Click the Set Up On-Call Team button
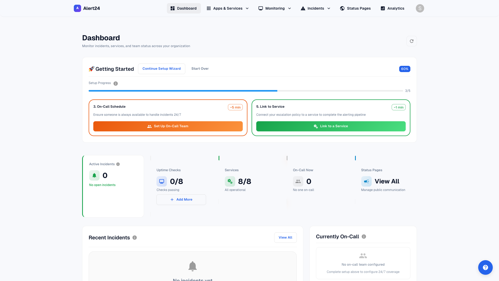499x281 pixels. 168,126
